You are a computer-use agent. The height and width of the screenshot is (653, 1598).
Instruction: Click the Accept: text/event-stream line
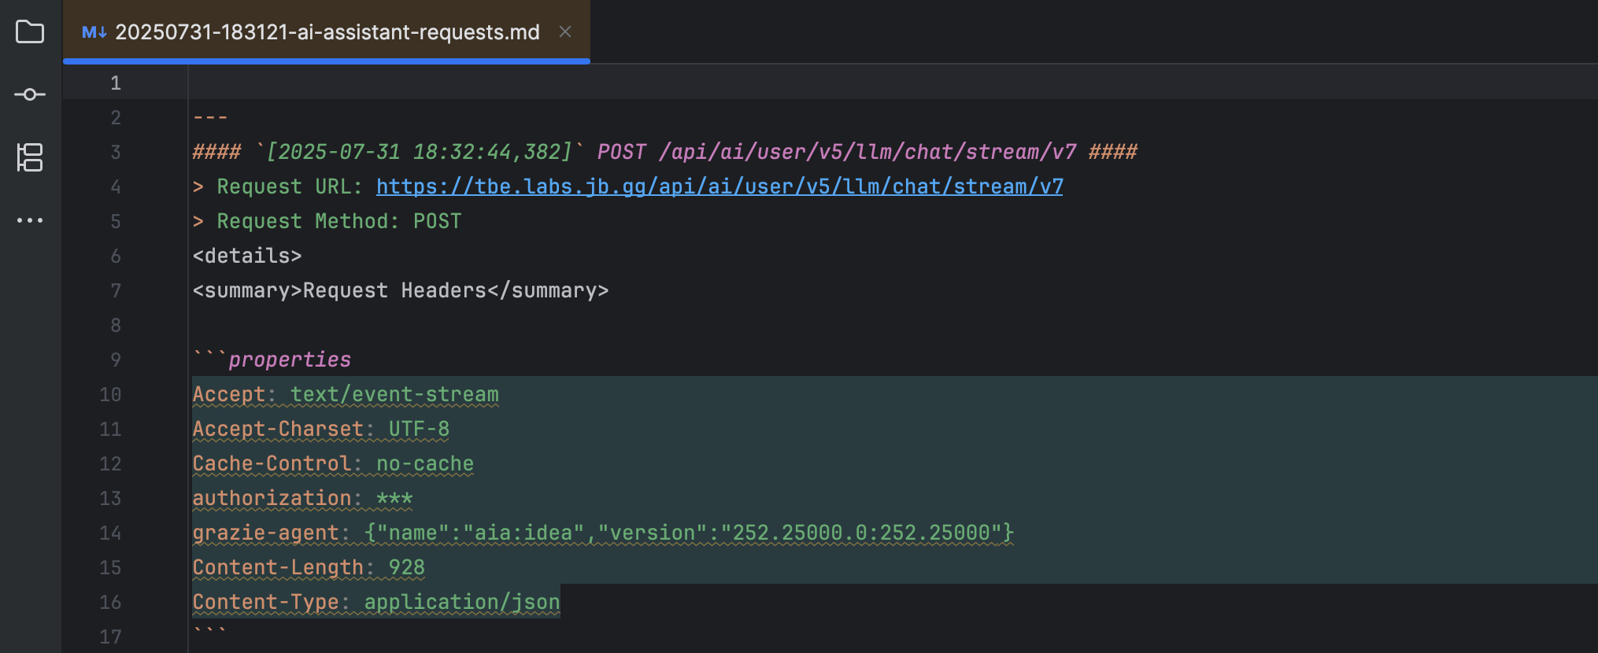coord(346,394)
